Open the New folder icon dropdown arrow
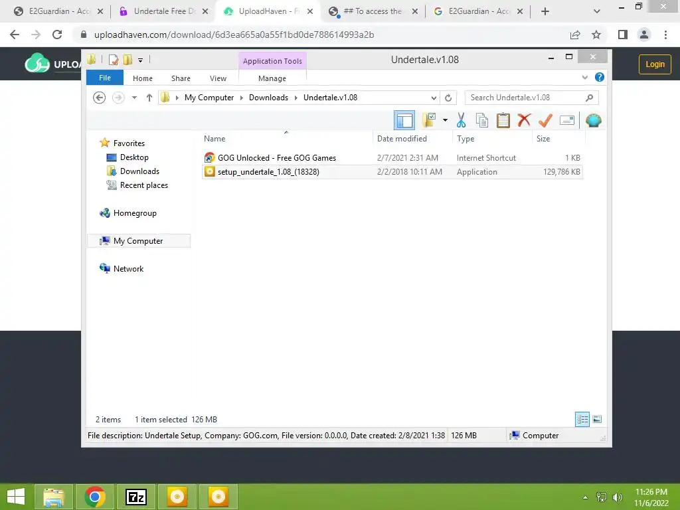680x510 pixels. 445,120
